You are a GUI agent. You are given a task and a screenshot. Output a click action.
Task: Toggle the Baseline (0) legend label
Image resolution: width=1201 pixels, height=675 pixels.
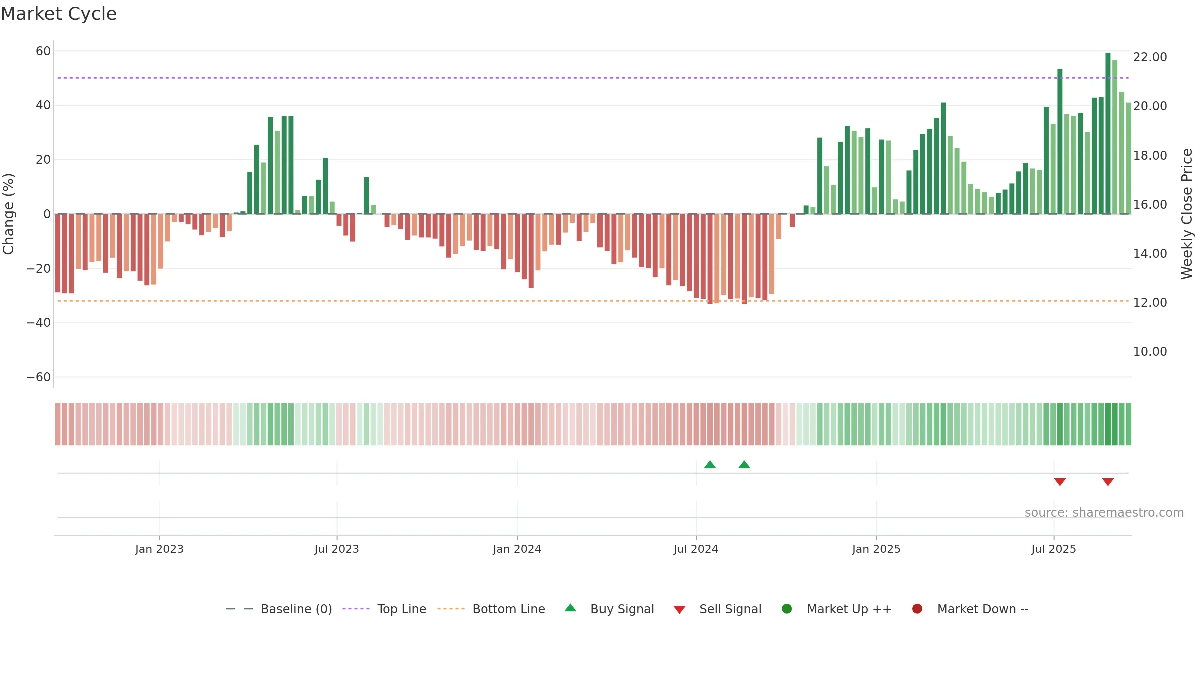tap(296, 609)
